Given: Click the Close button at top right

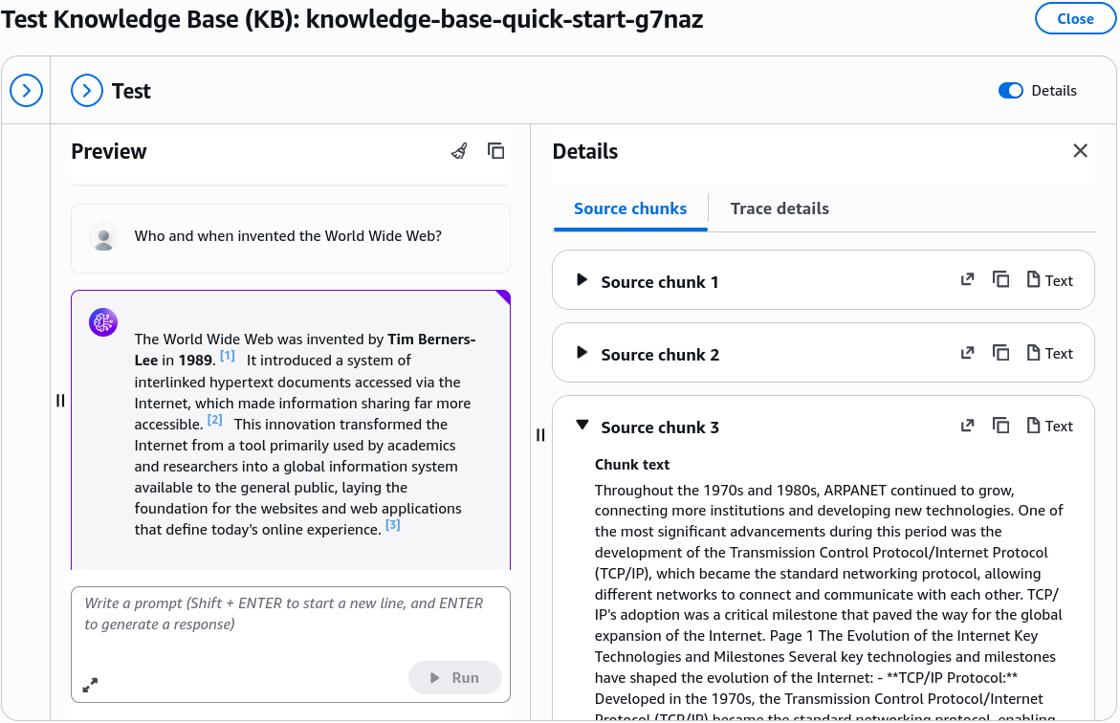Looking at the screenshot, I should coord(1075,18).
